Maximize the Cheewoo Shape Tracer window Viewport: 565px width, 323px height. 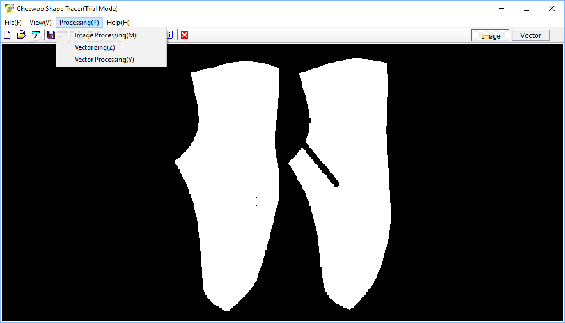[526, 8]
